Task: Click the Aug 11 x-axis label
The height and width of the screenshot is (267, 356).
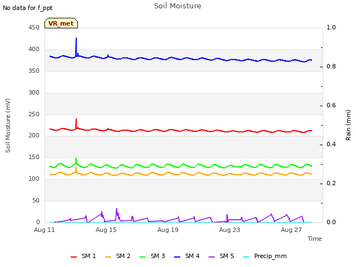Action: pos(44,230)
